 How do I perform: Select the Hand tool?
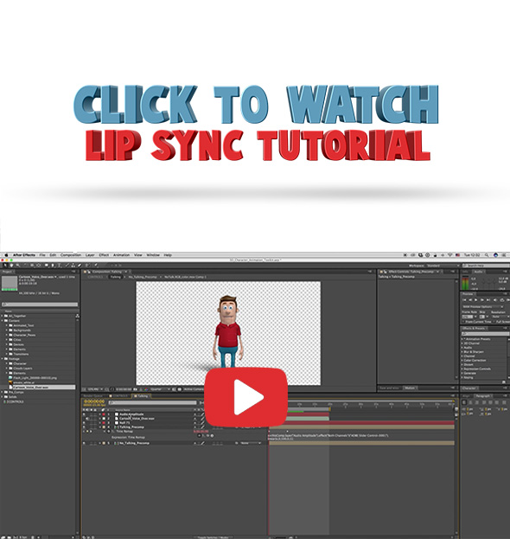(12, 266)
